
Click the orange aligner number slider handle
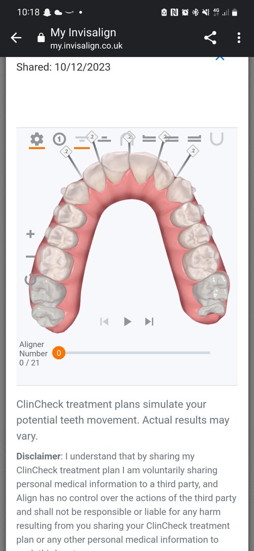click(x=59, y=353)
